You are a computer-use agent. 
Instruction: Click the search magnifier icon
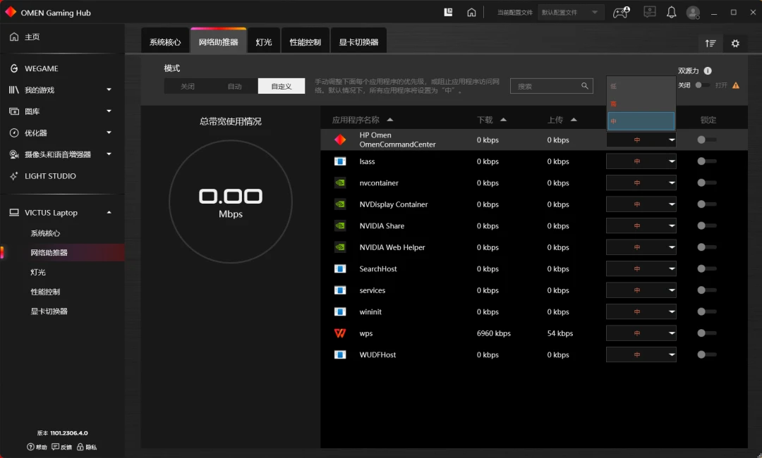[x=585, y=86]
